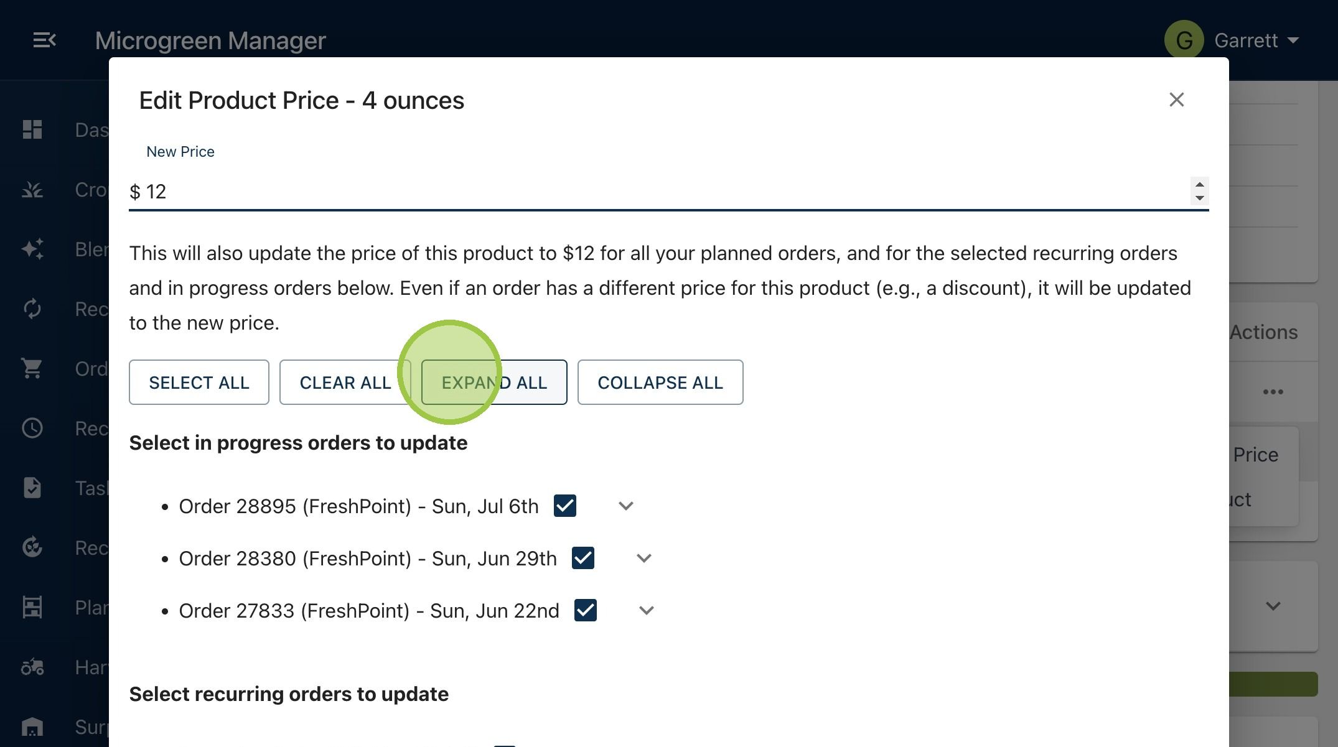Image resolution: width=1338 pixels, height=747 pixels.
Task: Expand details for Order 28895
Action: pos(626,506)
